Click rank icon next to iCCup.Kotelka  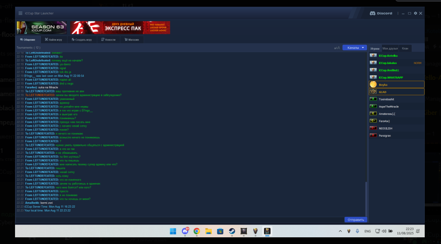coord(373,56)
